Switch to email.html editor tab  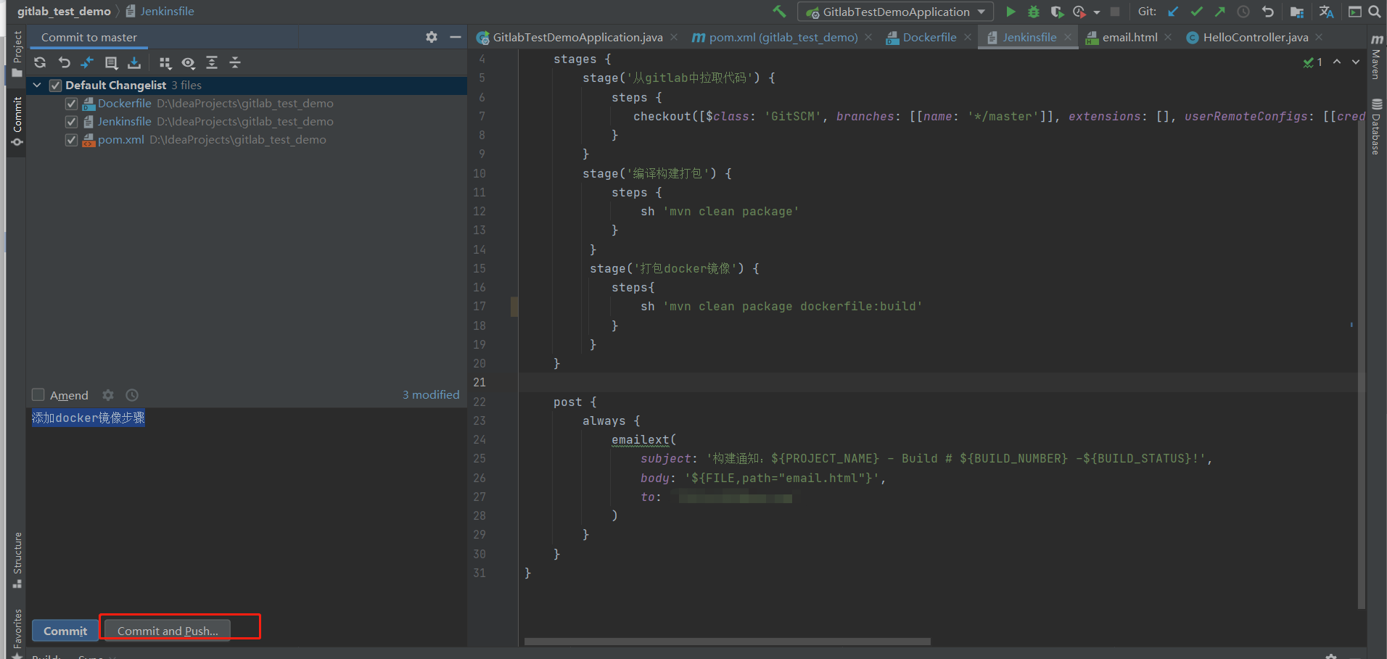click(1129, 37)
